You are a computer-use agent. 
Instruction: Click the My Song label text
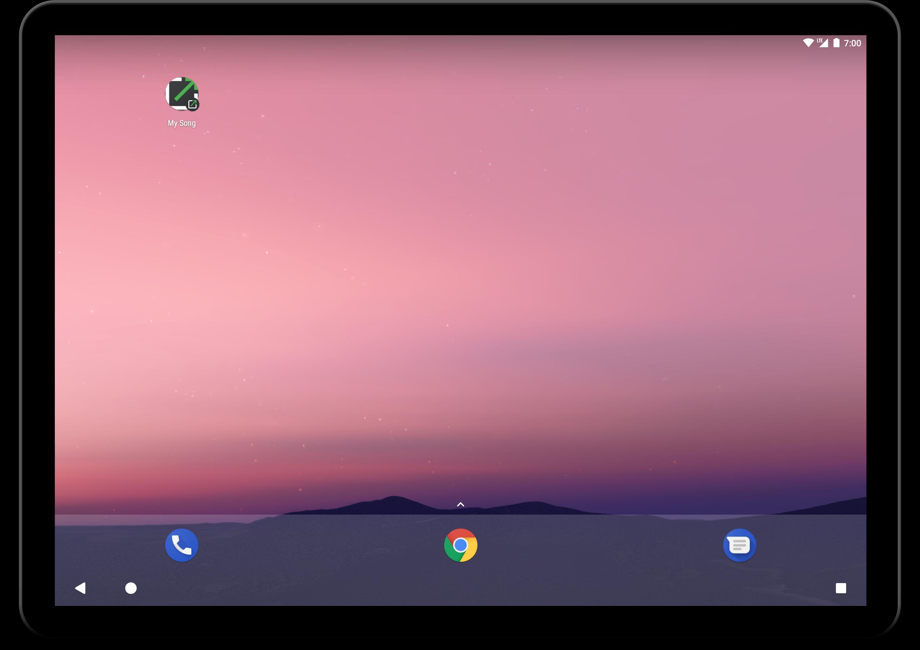click(x=182, y=123)
